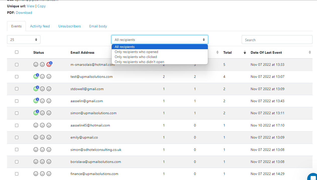Viewport: 317px width, 180px height.
Task: Open the sad smiley for stdowell@gmail.com
Action: 49,89
